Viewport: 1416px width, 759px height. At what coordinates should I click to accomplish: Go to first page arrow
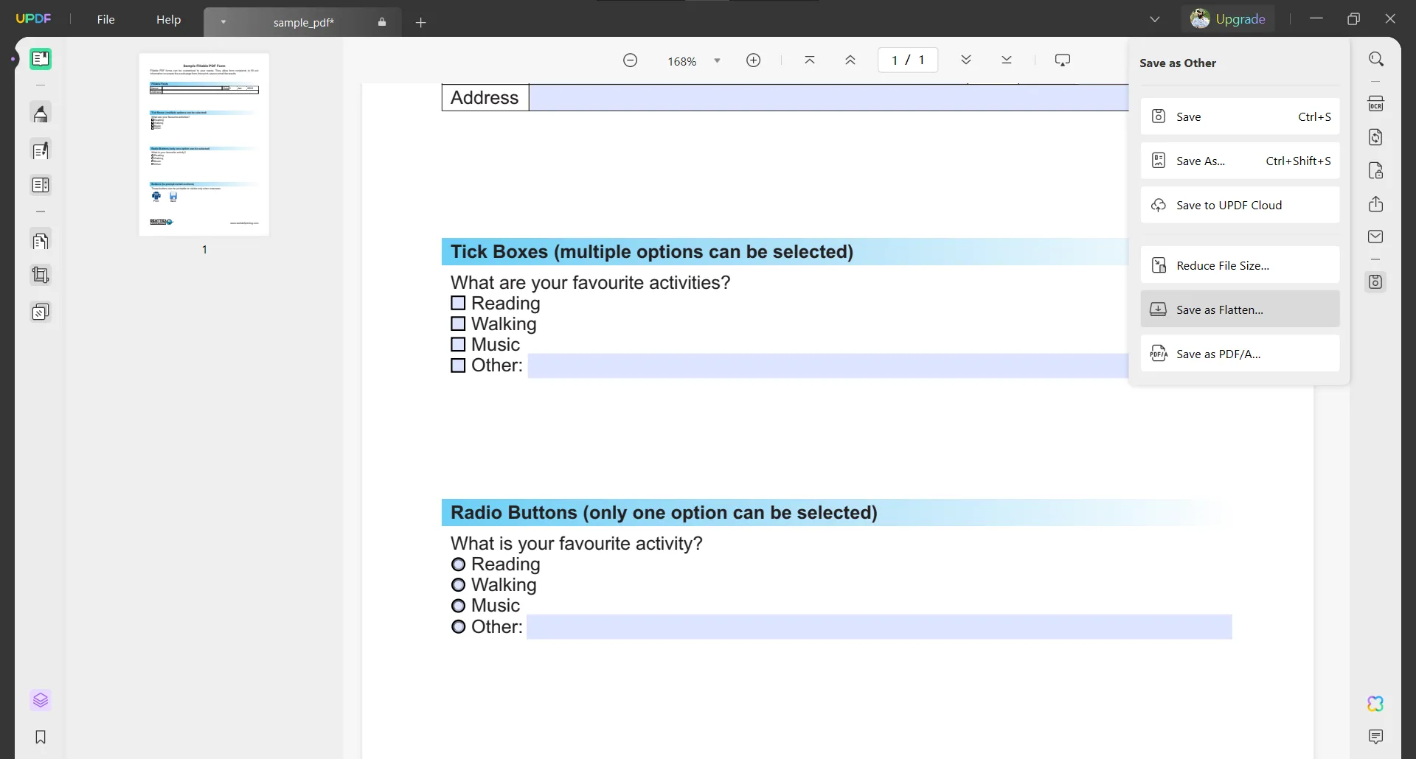[809, 60]
